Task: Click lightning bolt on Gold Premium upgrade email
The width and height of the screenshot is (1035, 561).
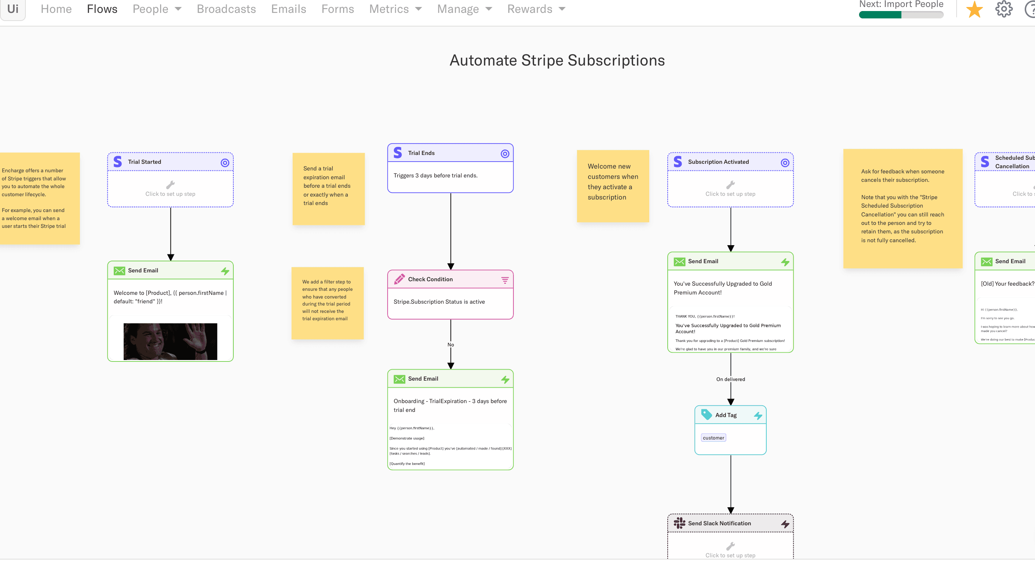Action: (785, 262)
